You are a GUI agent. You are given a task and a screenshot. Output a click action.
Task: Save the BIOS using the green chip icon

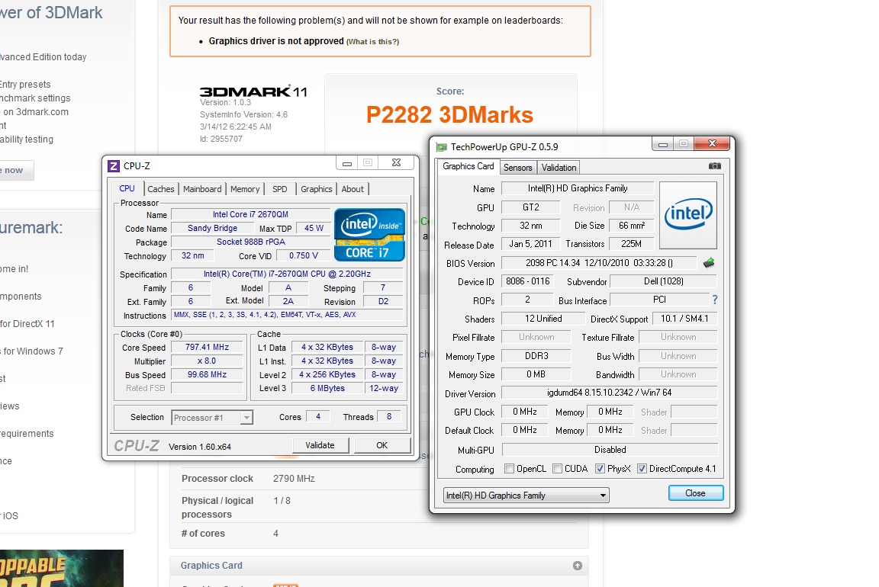coord(709,263)
